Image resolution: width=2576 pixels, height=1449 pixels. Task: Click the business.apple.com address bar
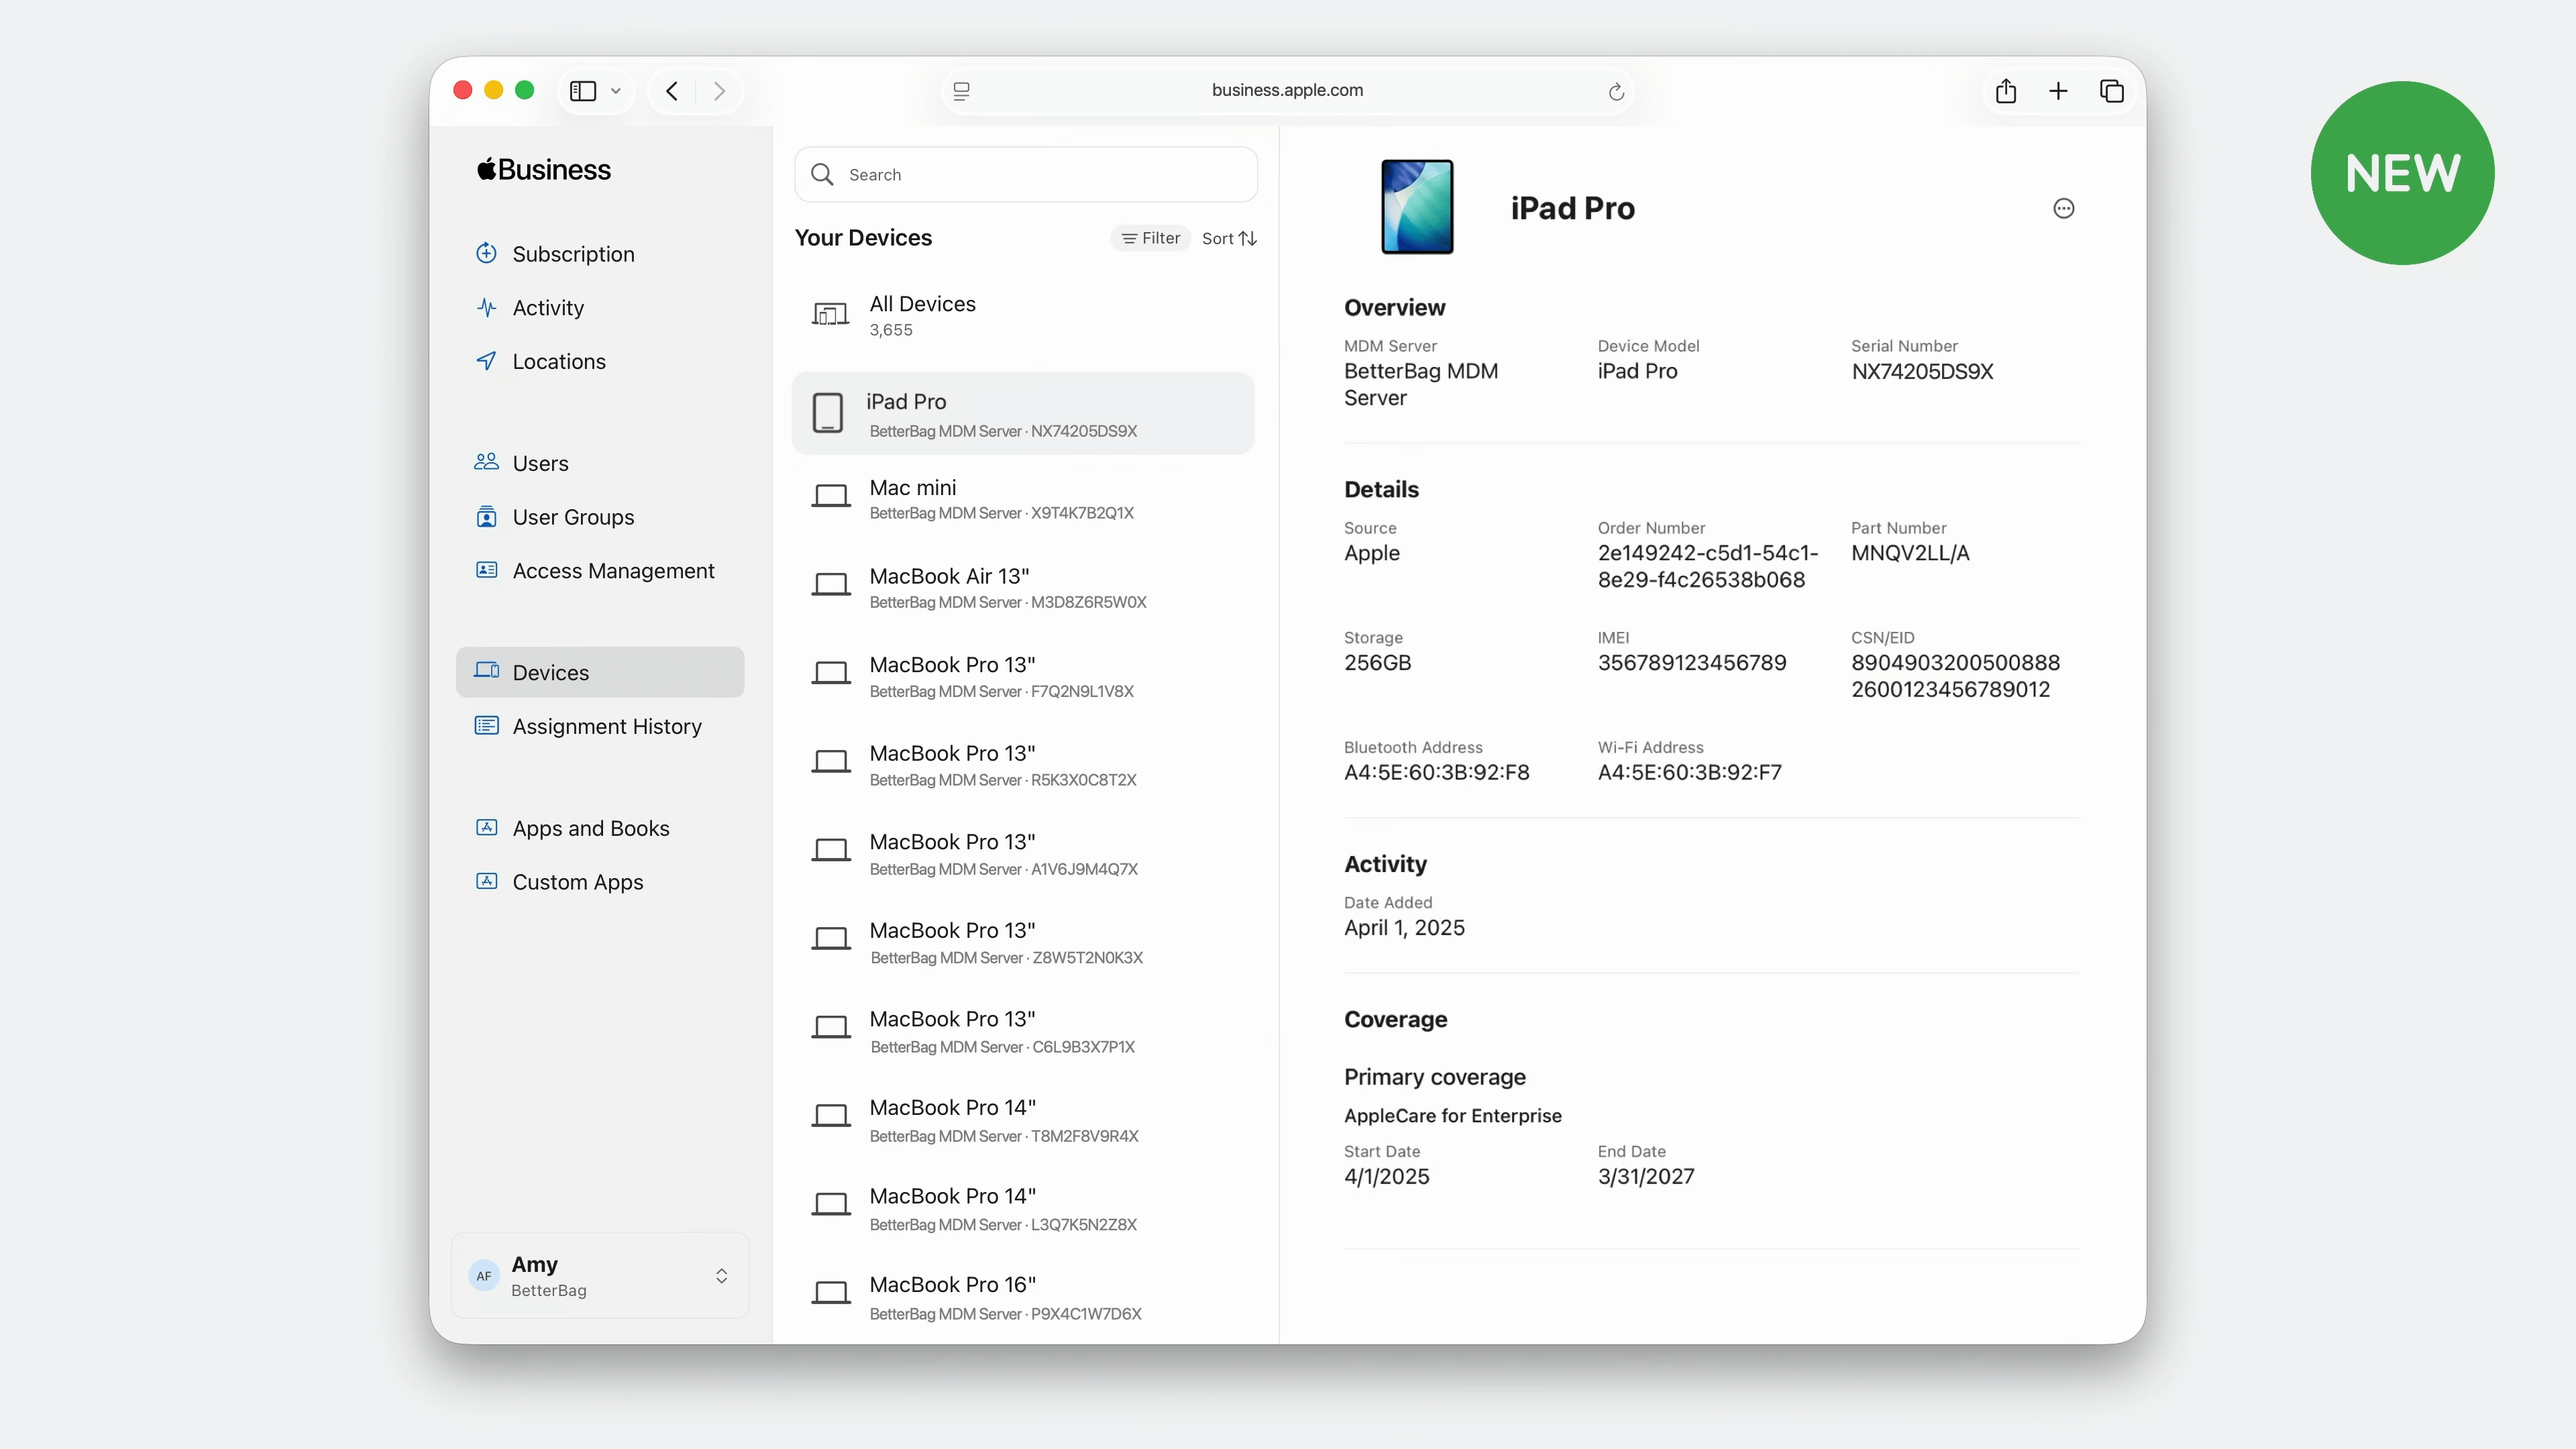tap(1287, 90)
